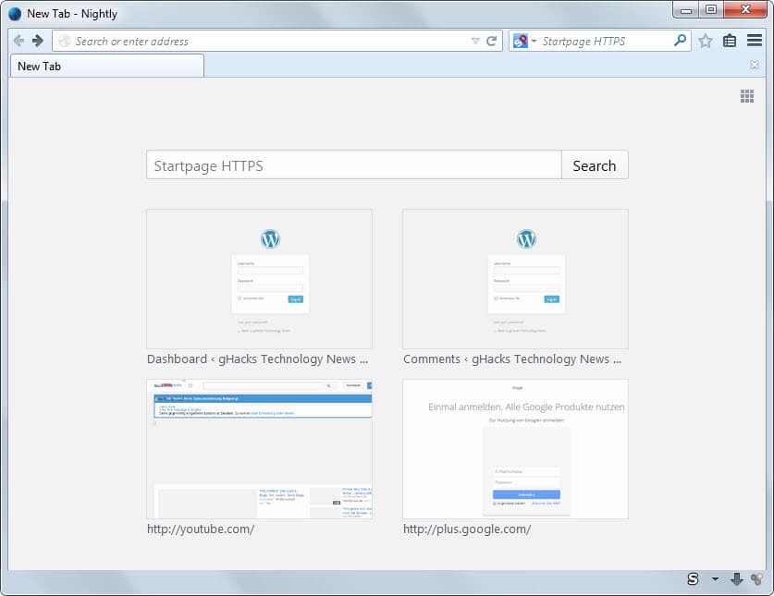Click the page Startpage HTTPS search field
This screenshot has height=596, width=774.
354,165
